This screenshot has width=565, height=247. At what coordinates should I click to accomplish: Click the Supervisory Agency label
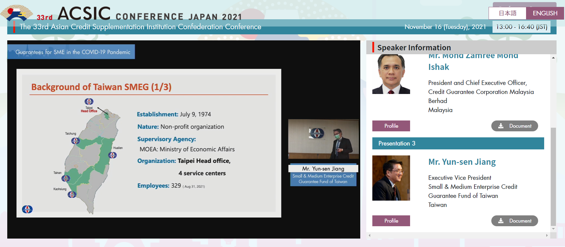click(166, 139)
